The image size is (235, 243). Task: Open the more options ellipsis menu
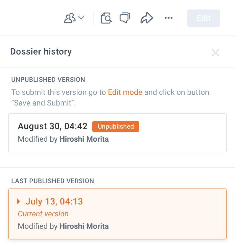(168, 18)
